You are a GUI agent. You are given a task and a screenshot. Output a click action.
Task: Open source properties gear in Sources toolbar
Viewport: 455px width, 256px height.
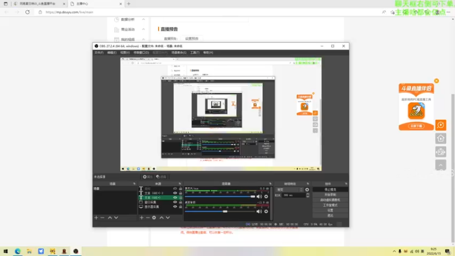[154, 218]
